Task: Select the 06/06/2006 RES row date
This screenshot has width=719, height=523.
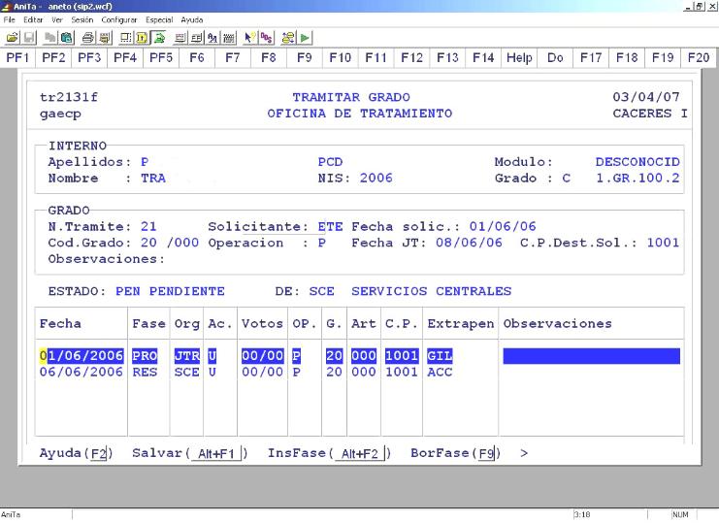Action: point(82,371)
